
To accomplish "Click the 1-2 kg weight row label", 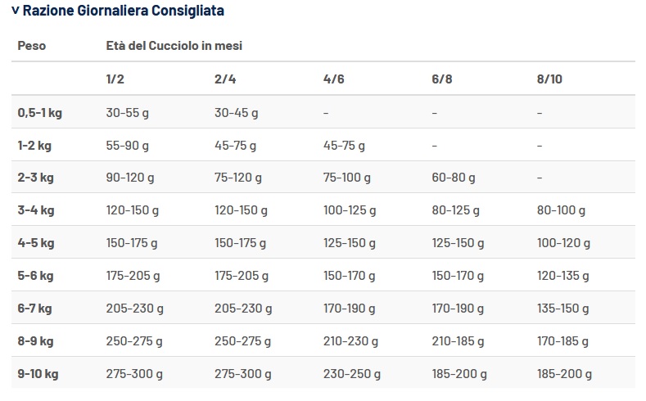I will click(34, 146).
